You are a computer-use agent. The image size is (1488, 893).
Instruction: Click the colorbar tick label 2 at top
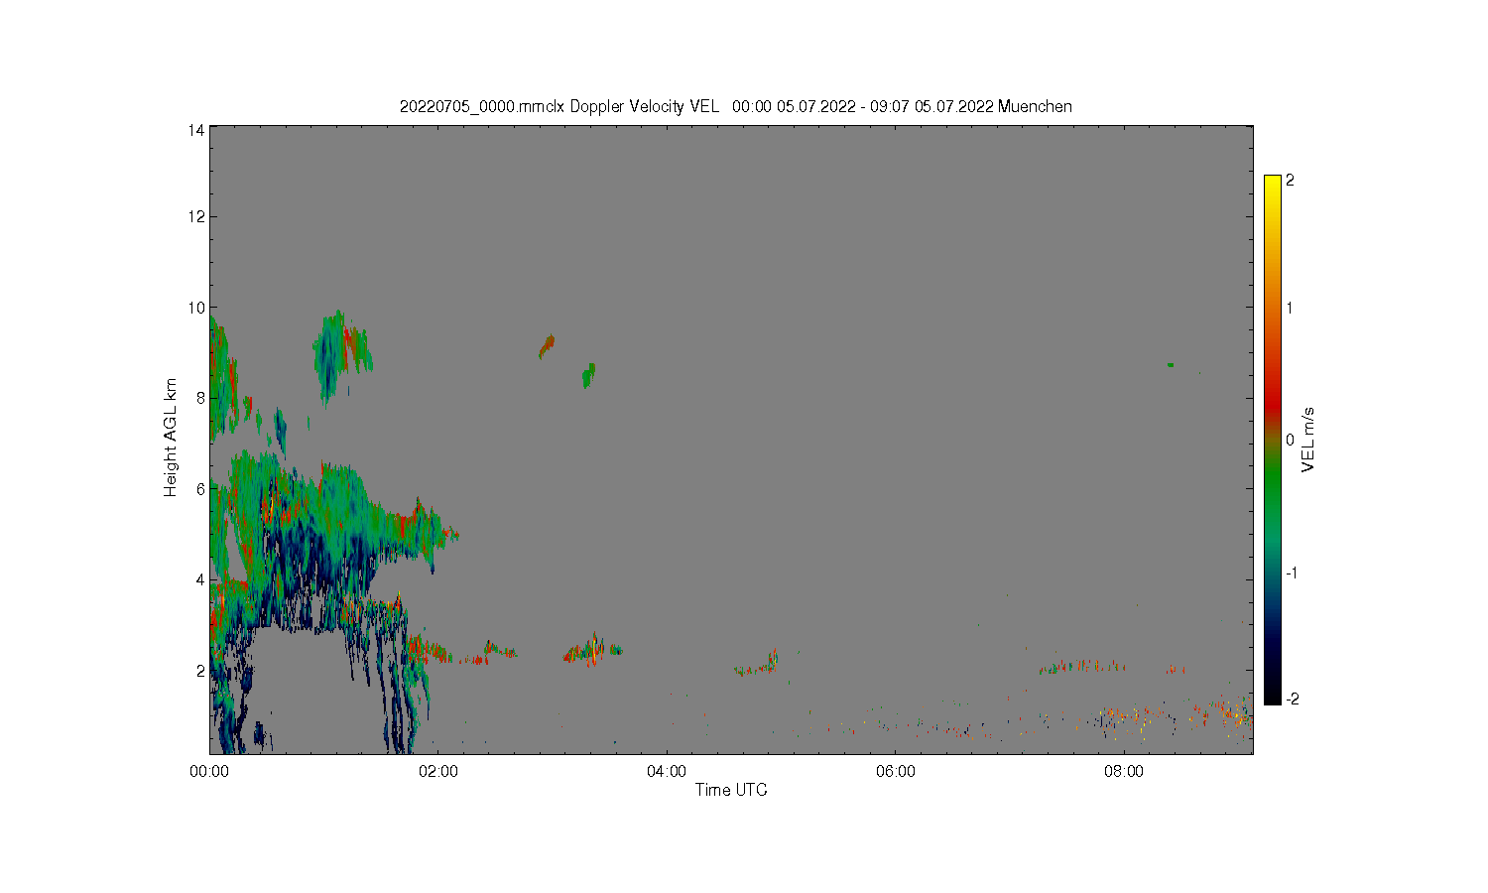point(1291,181)
